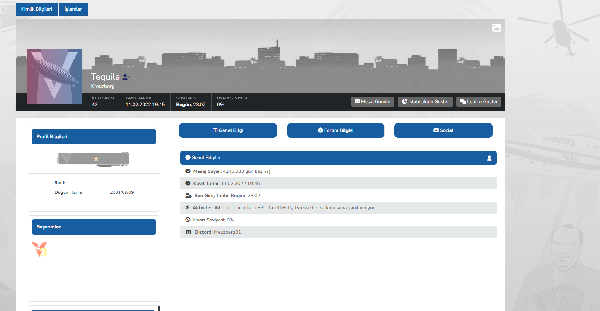Viewport: 600px width, 311px height.
Task: Click the Mesaj Gönder button
Action: [x=373, y=102]
